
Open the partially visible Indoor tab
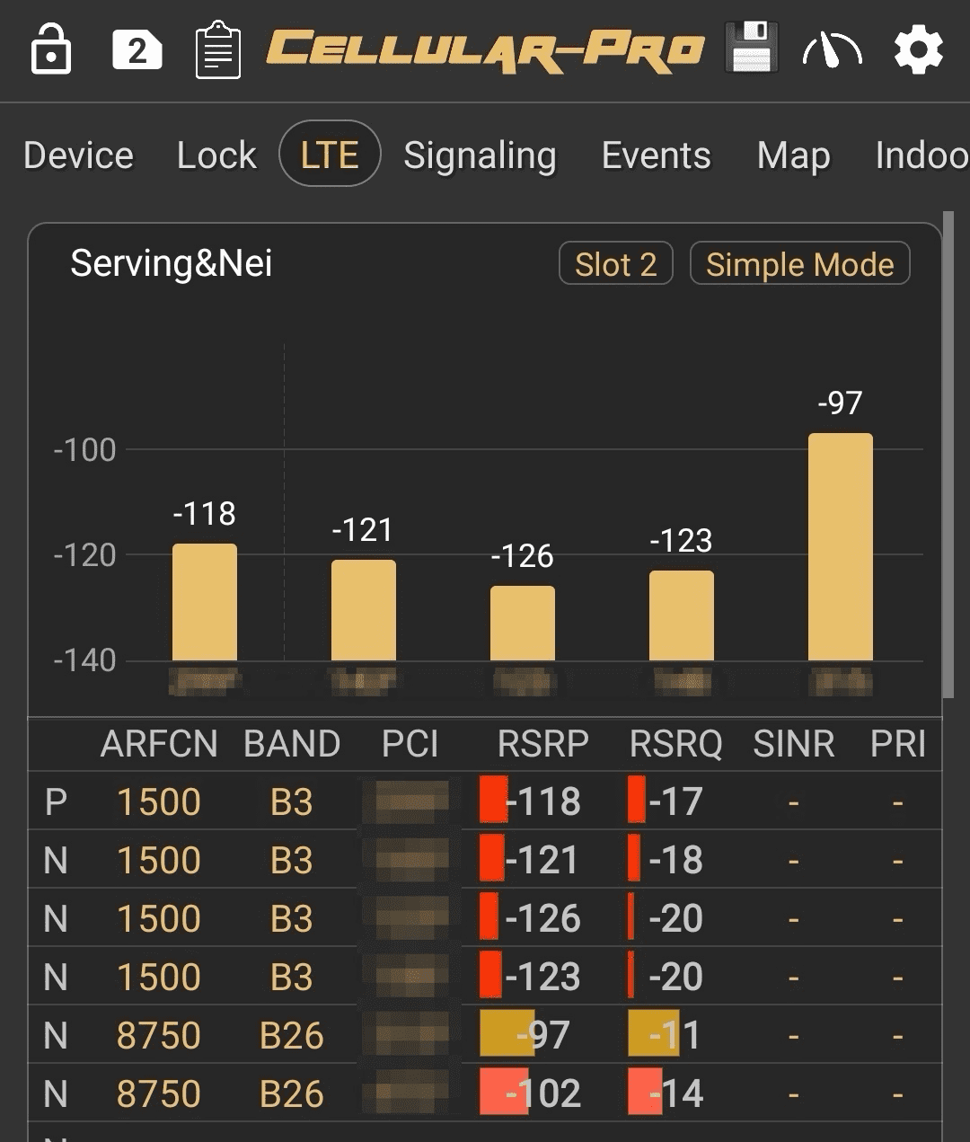pos(922,155)
